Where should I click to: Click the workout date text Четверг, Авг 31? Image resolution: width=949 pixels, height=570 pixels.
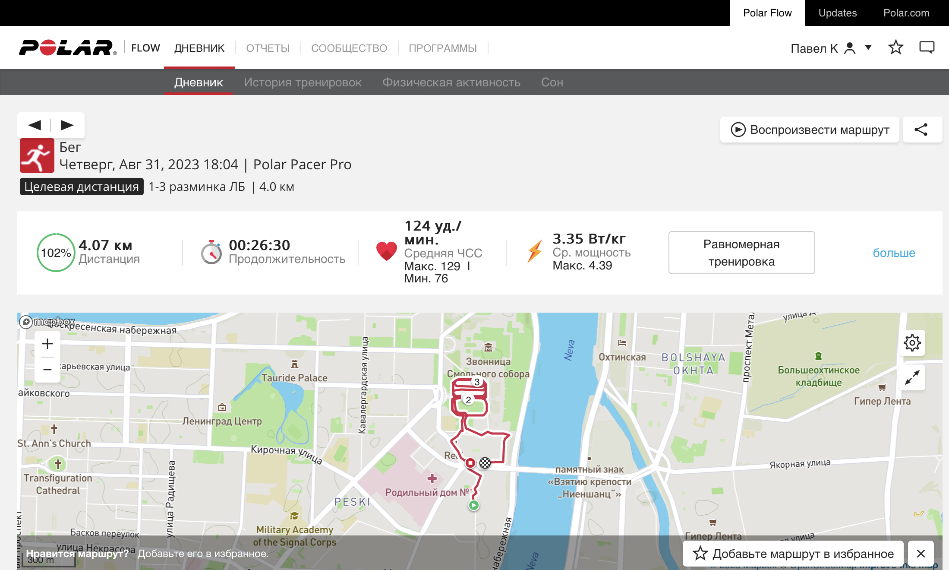(149, 165)
